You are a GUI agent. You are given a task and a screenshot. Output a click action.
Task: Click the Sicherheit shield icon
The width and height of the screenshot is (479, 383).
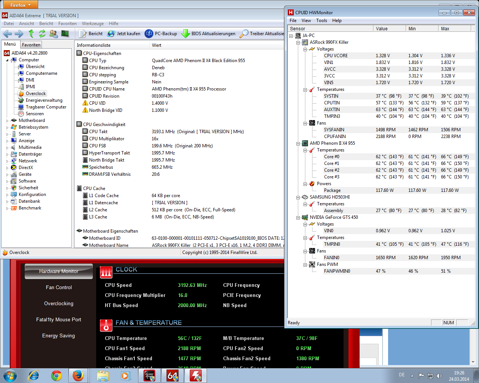coord(14,188)
